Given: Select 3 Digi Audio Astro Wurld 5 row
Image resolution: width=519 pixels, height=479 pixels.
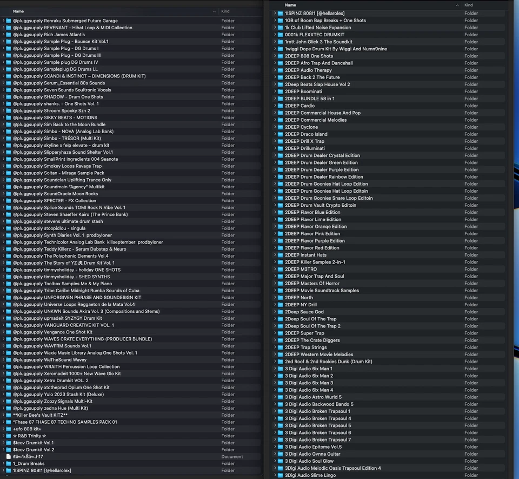Looking at the screenshot, I should pos(388,397).
